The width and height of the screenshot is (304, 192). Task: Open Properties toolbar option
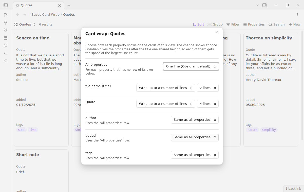[x=254, y=25]
